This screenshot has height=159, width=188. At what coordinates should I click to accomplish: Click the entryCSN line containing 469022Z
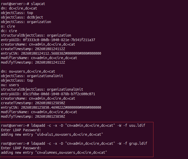click(51, 107)
